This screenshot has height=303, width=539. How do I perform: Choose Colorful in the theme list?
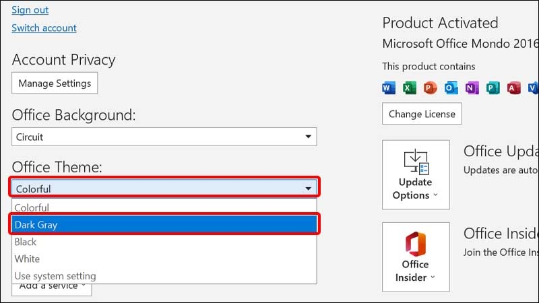click(164, 207)
